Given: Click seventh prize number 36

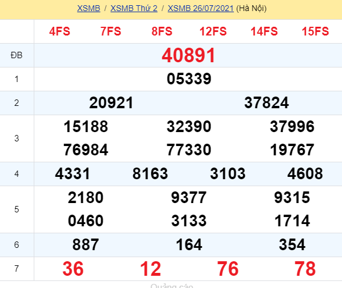Looking at the screenshot, I should pyautogui.click(x=73, y=269).
